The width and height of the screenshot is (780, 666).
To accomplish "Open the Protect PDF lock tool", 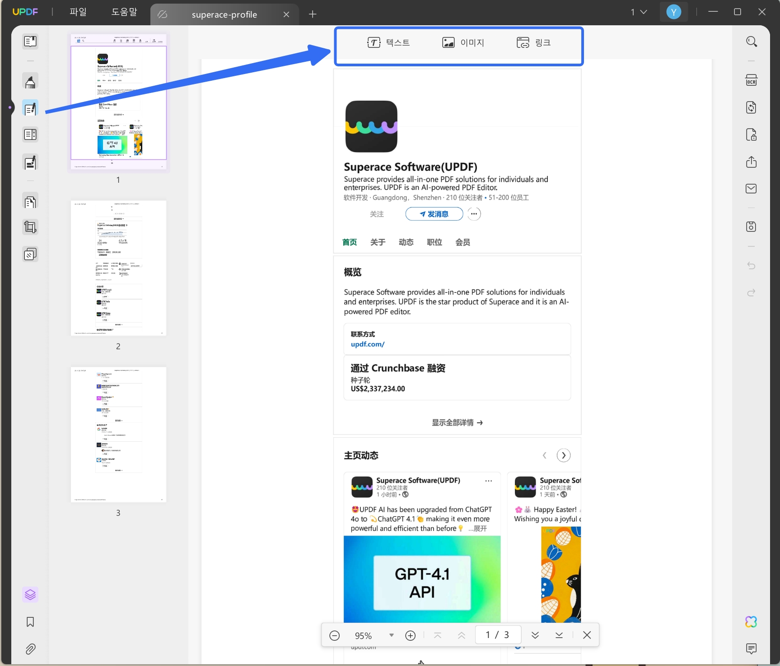I will [x=751, y=134].
